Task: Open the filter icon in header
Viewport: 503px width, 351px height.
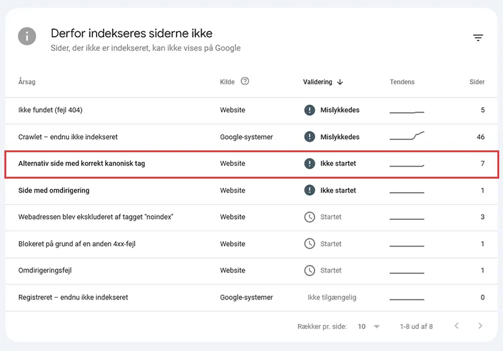Action: coord(478,38)
